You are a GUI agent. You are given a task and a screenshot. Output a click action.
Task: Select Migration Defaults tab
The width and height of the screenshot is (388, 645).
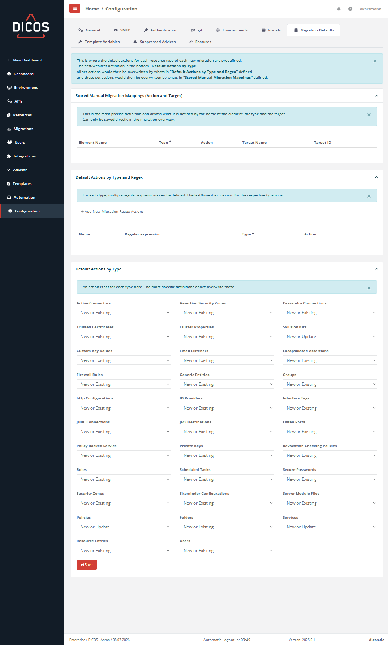coord(314,30)
